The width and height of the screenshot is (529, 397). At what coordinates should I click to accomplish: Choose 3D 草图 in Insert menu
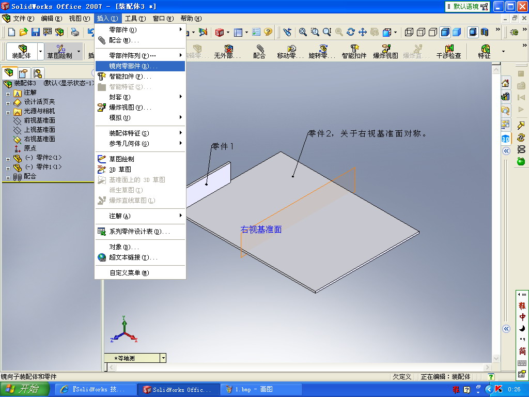[x=140, y=169]
